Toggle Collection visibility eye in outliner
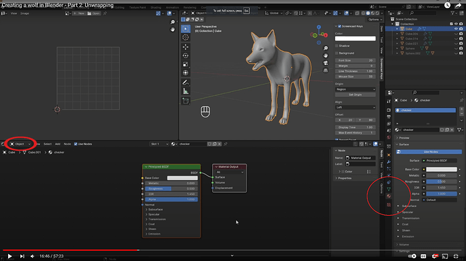This screenshot has height=261, width=466. [456, 24]
